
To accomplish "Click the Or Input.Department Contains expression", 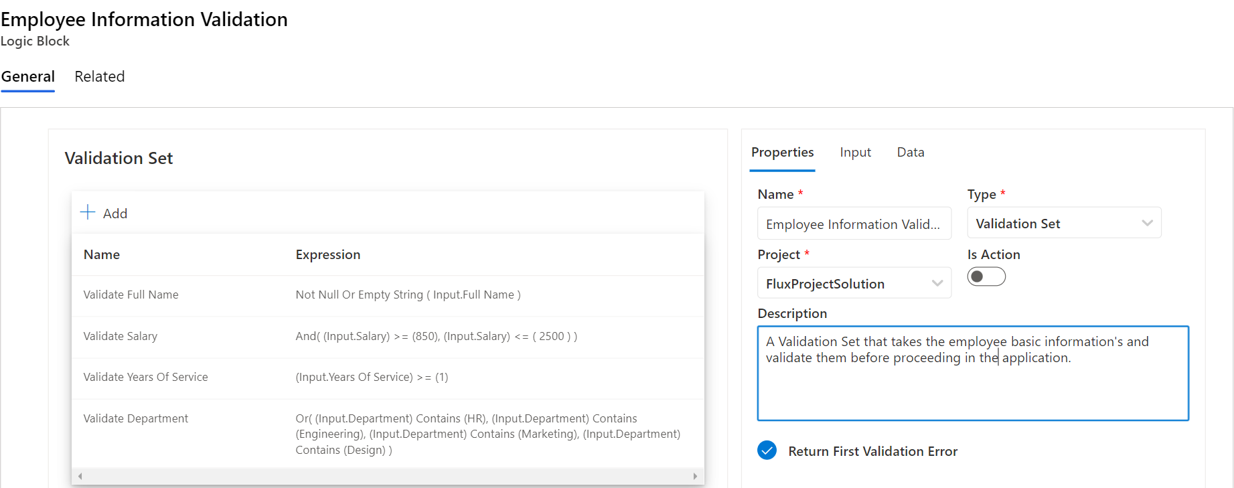I will point(488,434).
